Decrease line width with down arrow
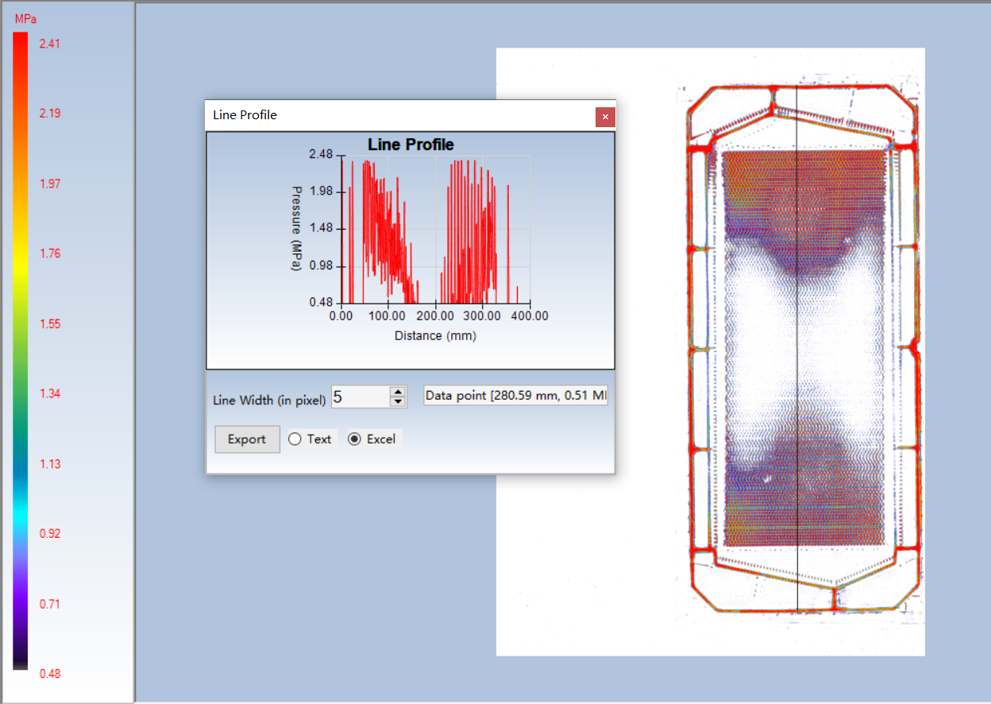 398,402
